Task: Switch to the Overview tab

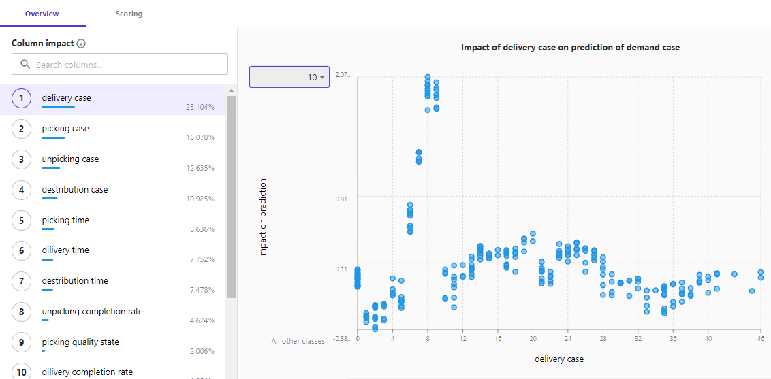Action: pyautogui.click(x=42, y=14)
